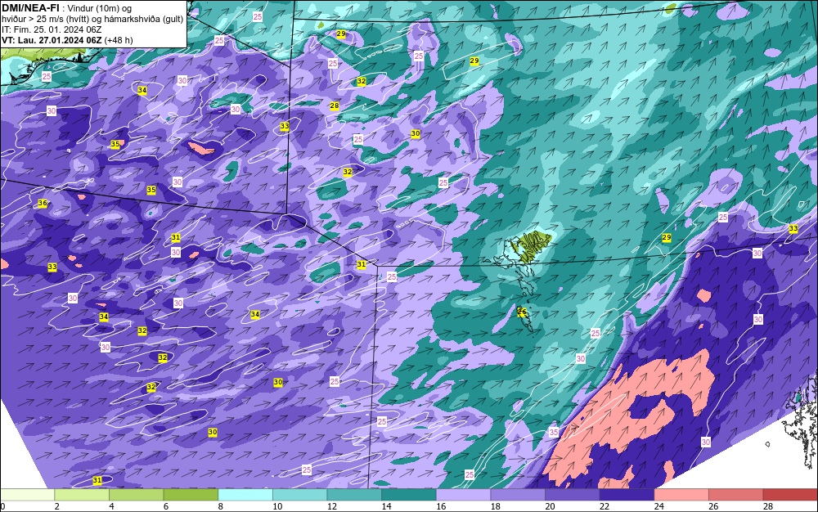The width and height of the screenshot is (818, 512).
Task: Click the white 35 gust contour label
Action: tap(554, 432)
